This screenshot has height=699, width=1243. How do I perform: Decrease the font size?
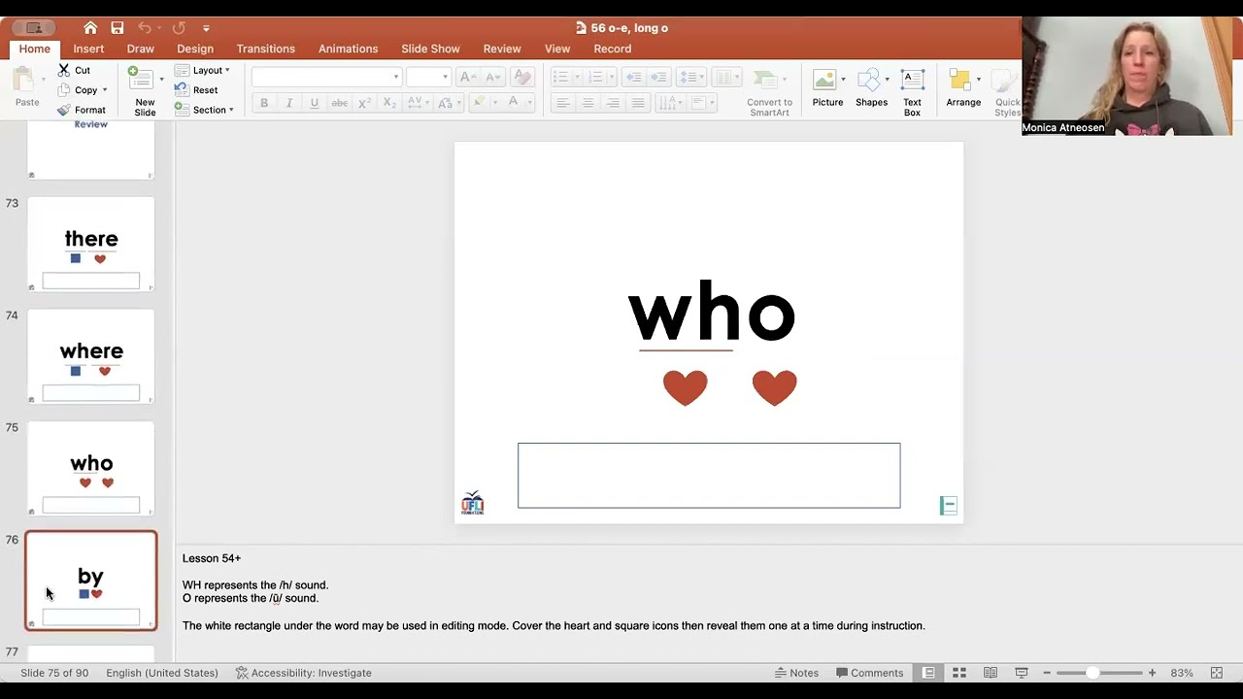tap(493, 78)
